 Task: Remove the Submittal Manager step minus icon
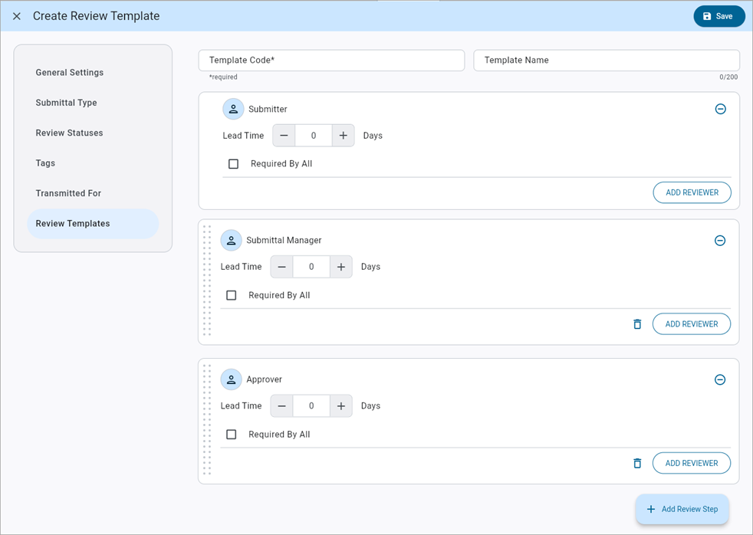point(720,240)
